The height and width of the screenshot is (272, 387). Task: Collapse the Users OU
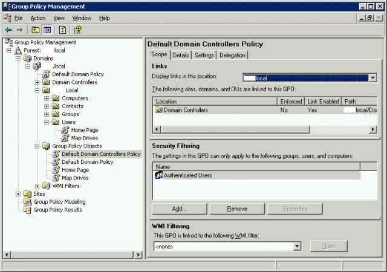click(x=47, y=122)
